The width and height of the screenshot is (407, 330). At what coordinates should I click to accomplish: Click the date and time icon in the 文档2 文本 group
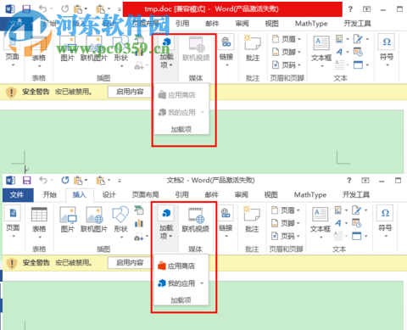(x=356, y=223)
